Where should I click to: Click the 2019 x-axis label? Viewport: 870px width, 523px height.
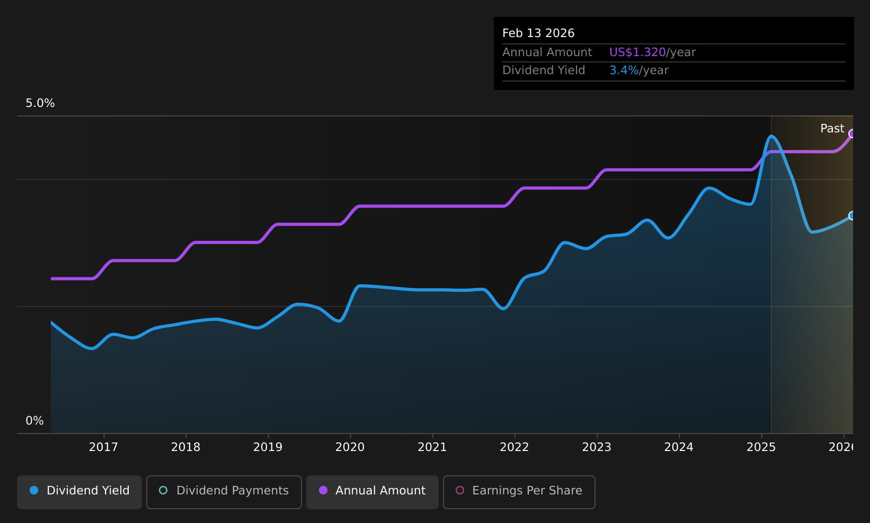268,447
